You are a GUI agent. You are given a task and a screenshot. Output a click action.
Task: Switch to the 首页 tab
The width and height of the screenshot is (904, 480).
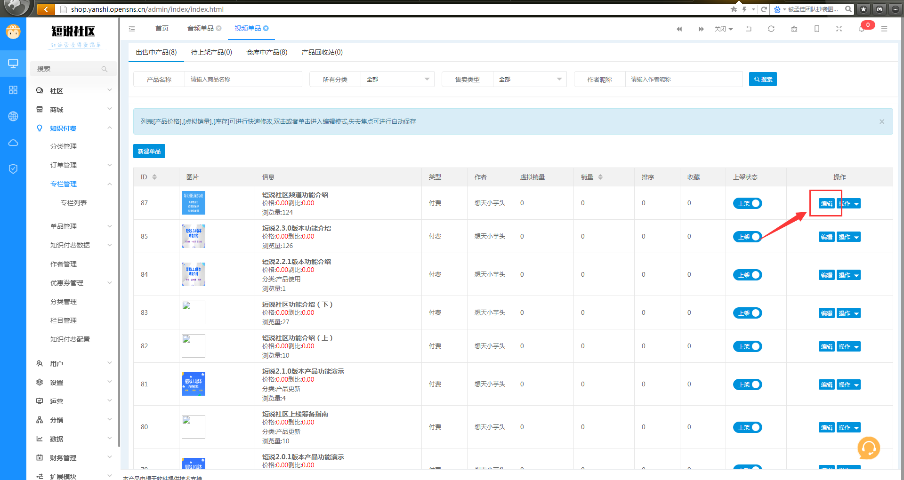pos(162,29)
